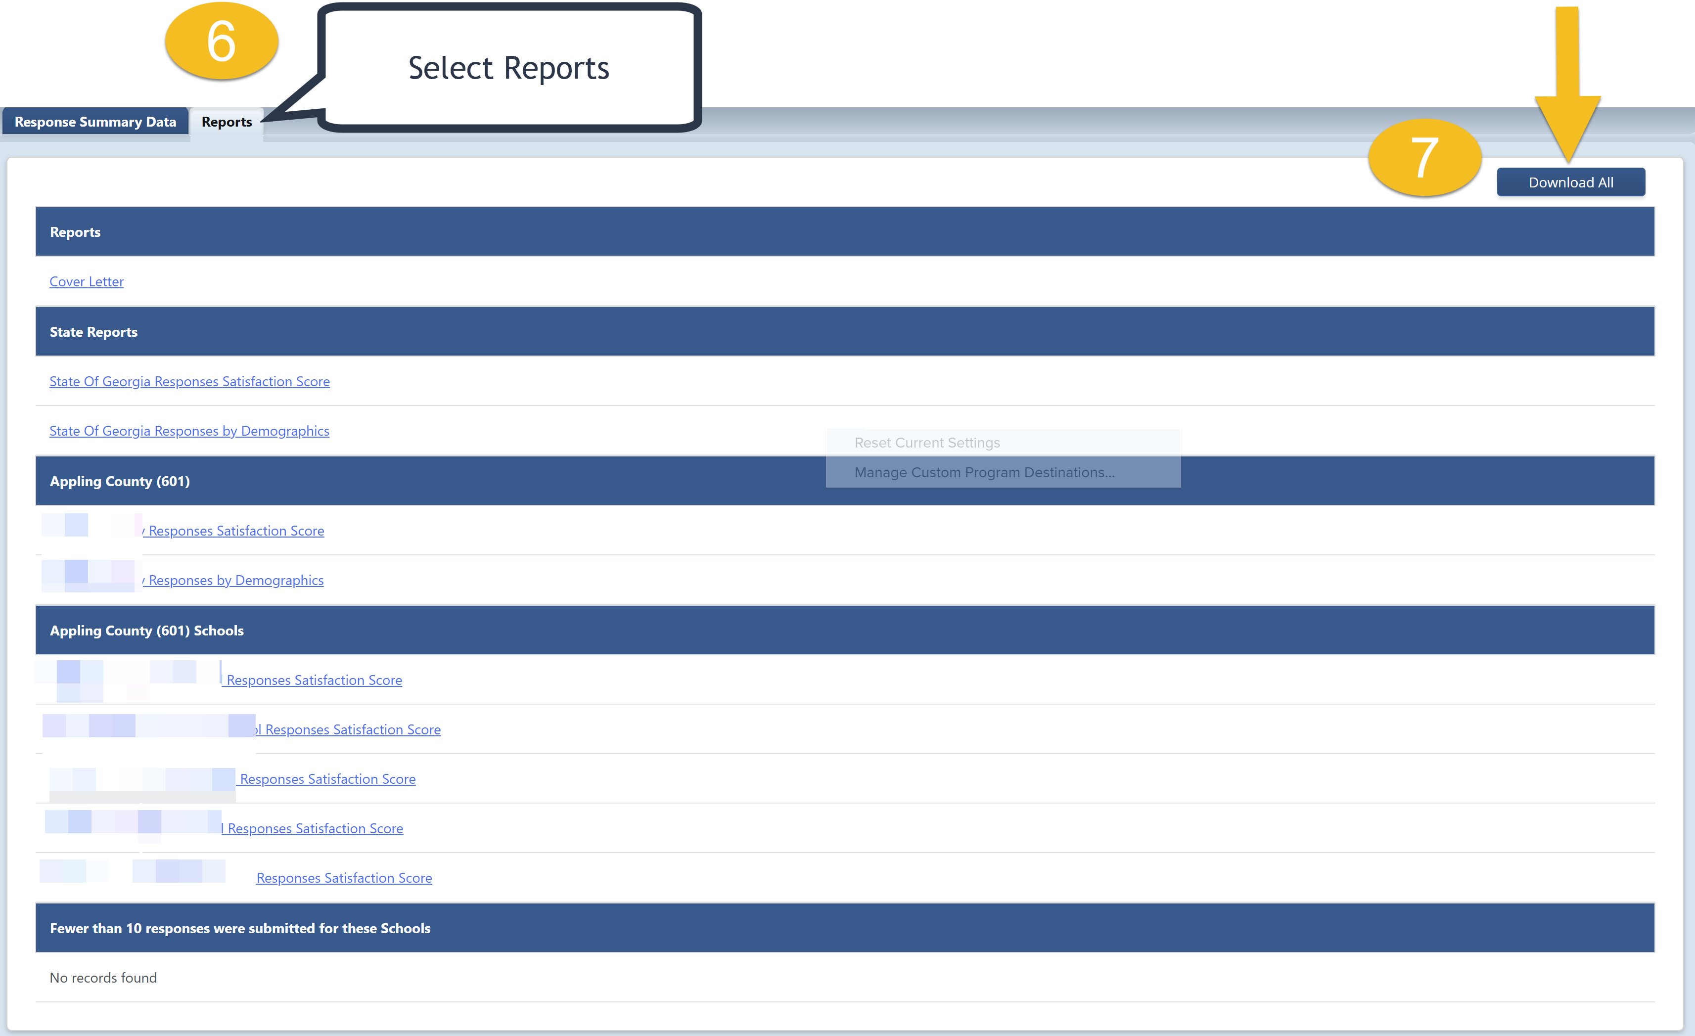This screenshot has width=1695, height=1036.
Task: Open the Cover Letter report link
Action: (x=87, y=281)
